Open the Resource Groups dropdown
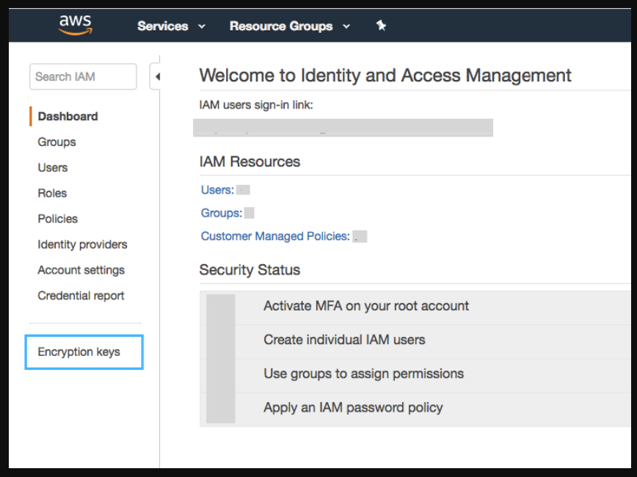The image size is (637, 477). (290, 26)
